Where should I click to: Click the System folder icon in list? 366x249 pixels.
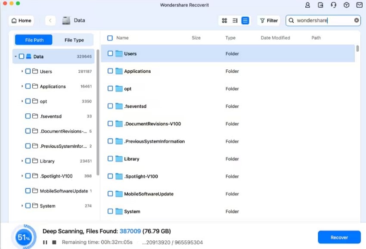[x=119, y=211]
